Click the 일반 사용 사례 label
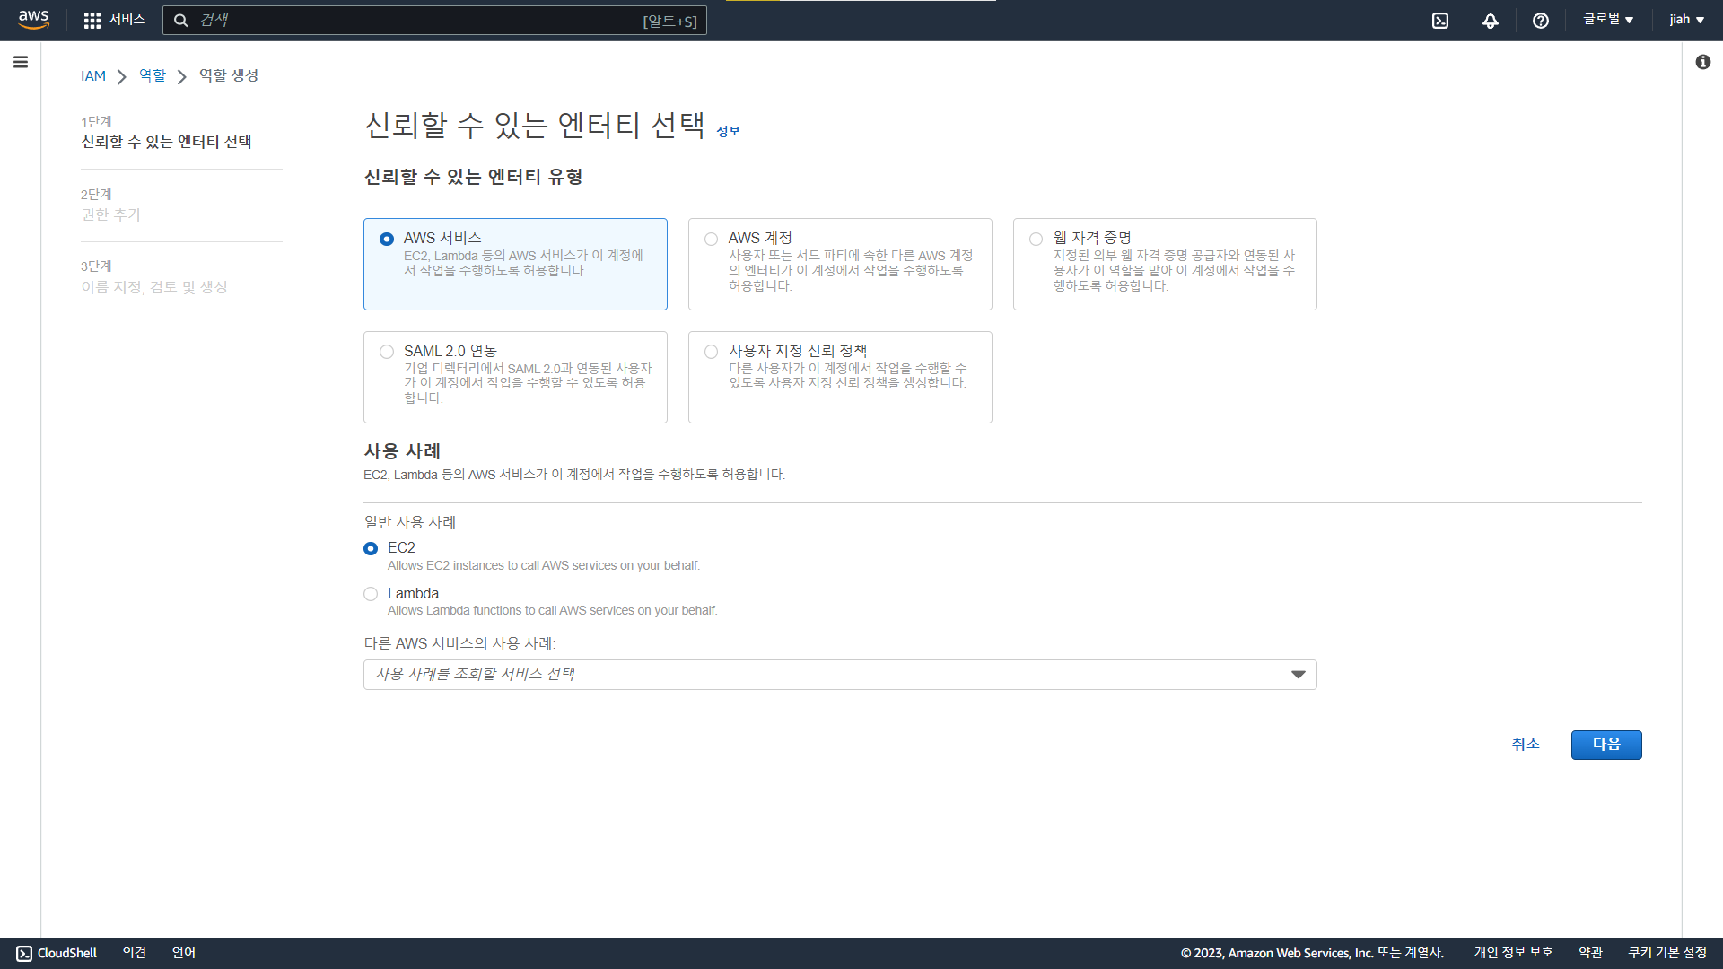This screenshot has height=969, width=1723. [410, 522]
